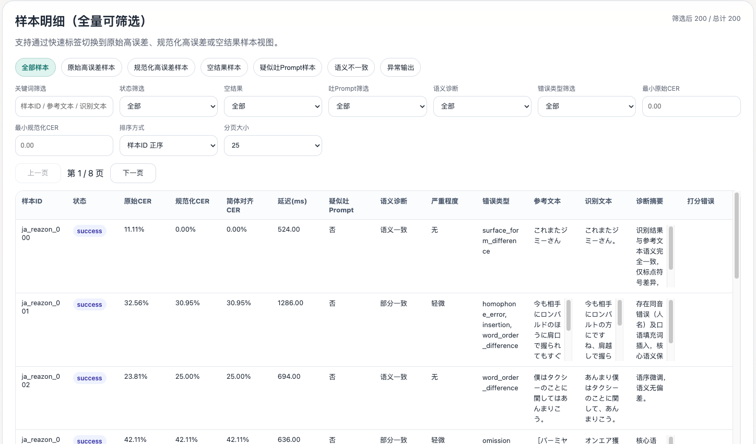
Task: Click the 最小原始CER input field
Action: click(691, 106)
